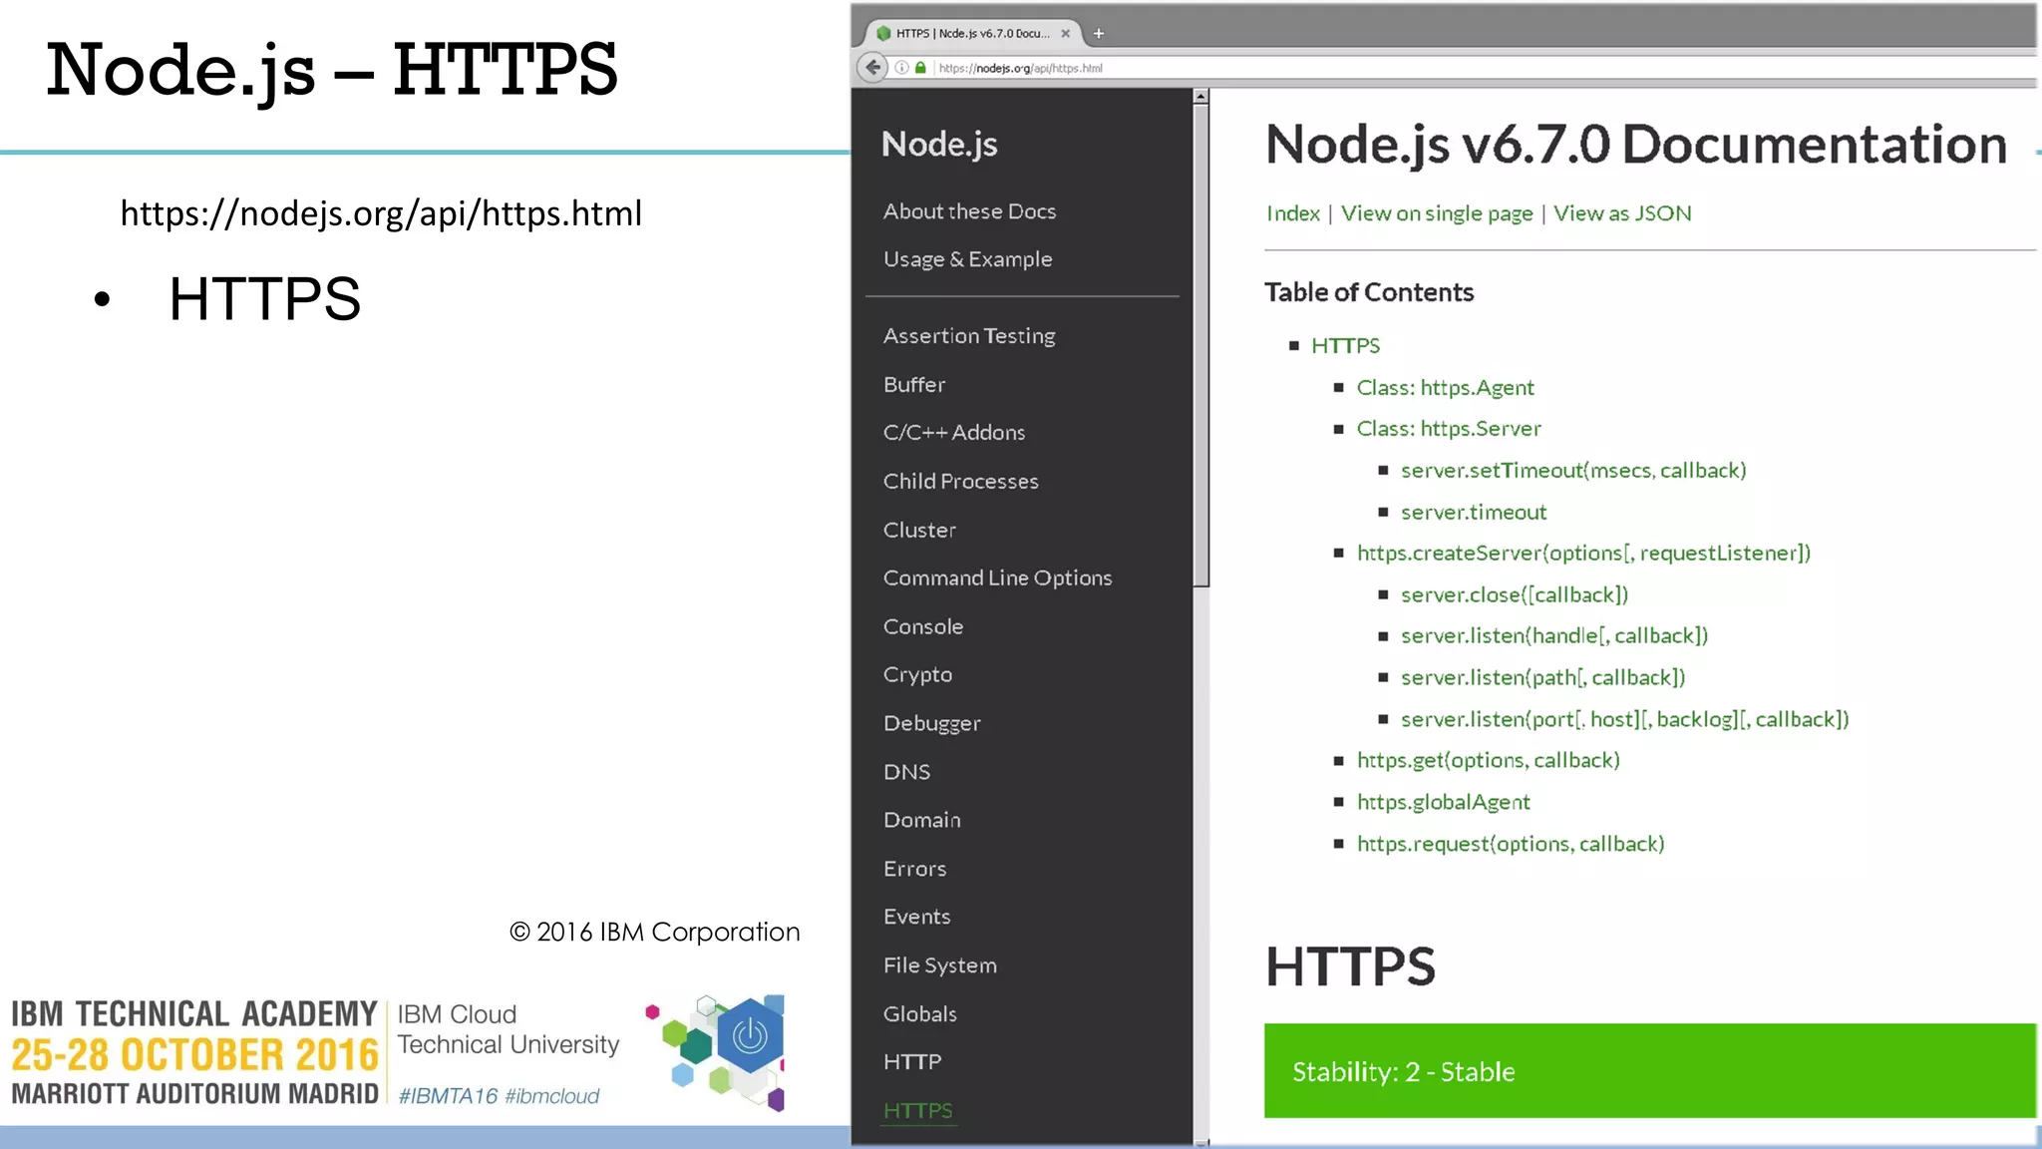Go to Assertion Testing docs

click(969, 336)
